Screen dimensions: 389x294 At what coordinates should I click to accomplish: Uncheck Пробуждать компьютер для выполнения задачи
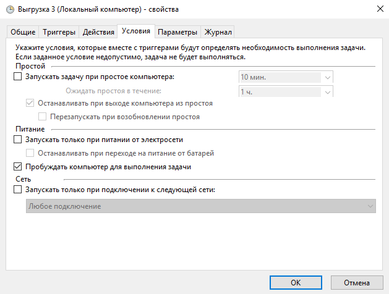(x=17, y=167)
